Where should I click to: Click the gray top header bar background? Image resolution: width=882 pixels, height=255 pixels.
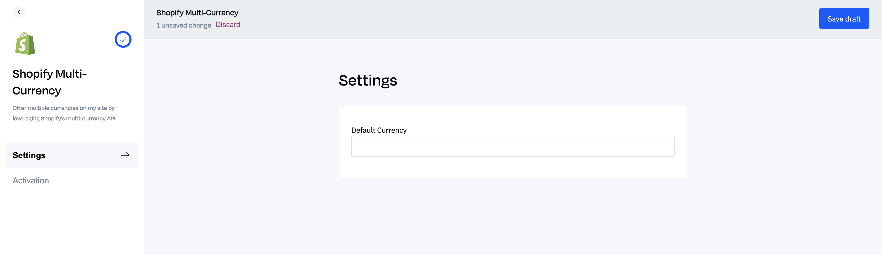[x=514, y=19]
